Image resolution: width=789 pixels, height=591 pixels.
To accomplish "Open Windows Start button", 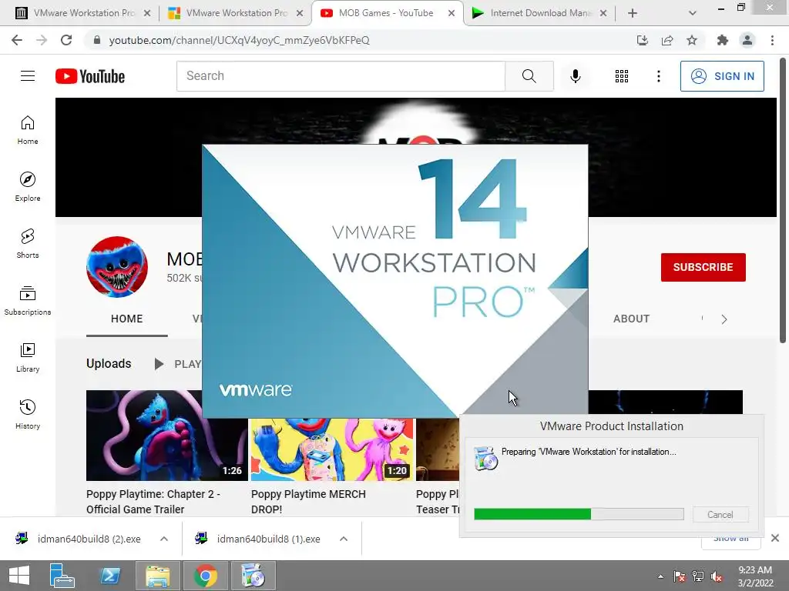I will click(x=19, y=576).
